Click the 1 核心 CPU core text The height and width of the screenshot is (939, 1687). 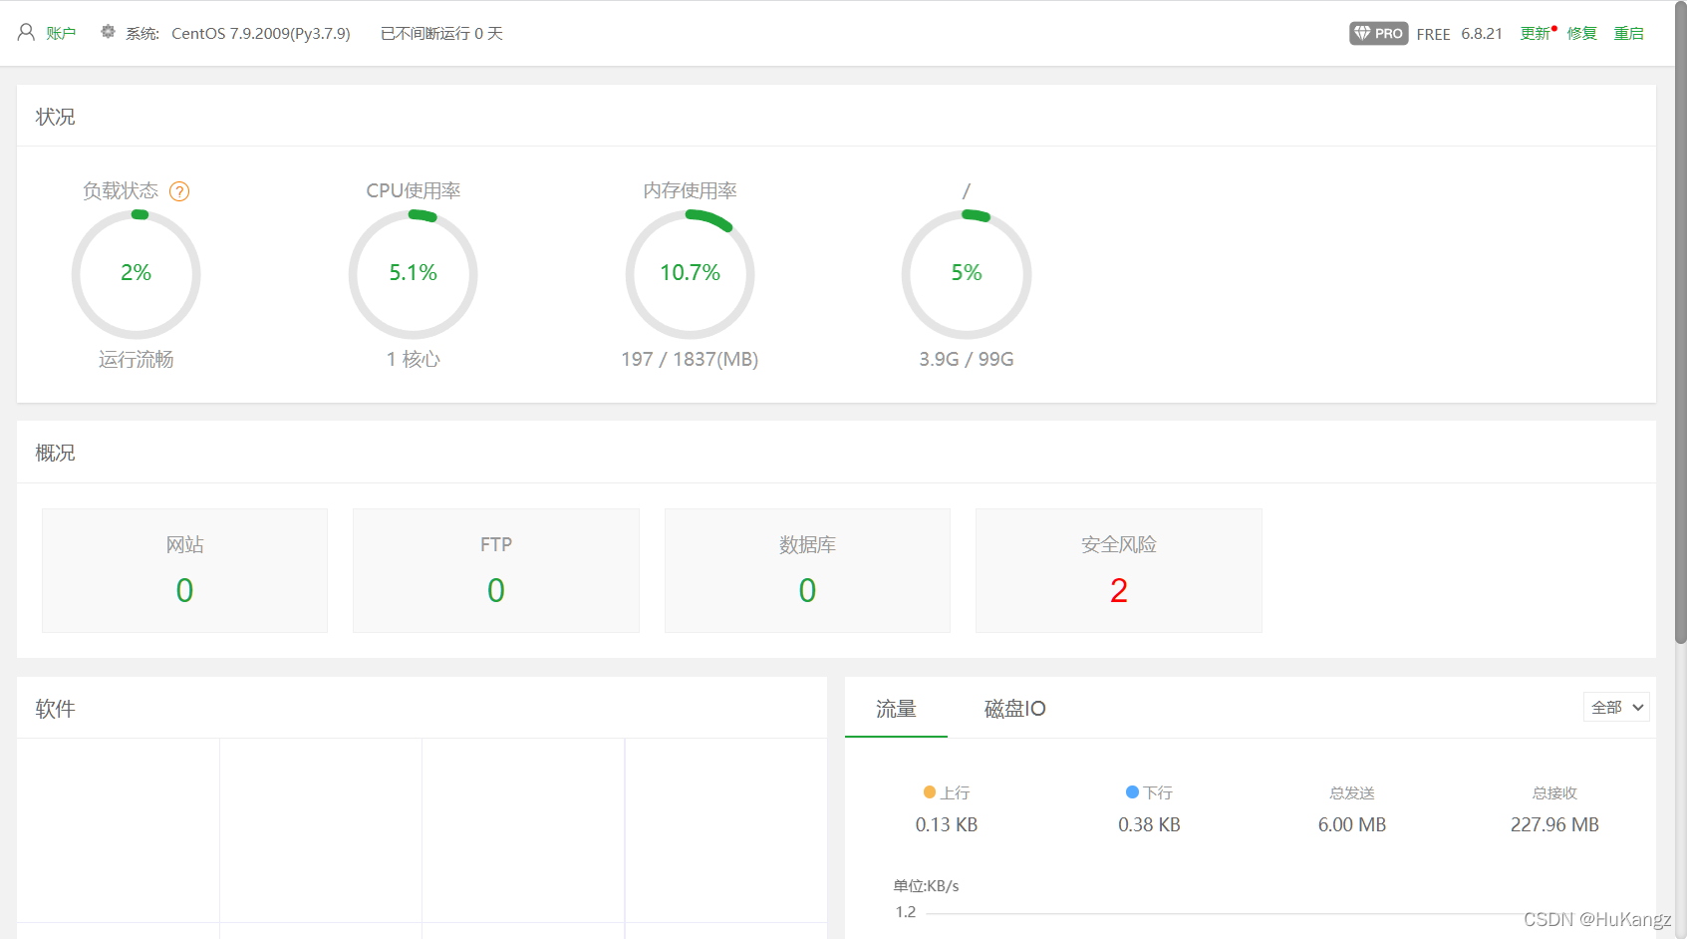[x=413, y=359]
